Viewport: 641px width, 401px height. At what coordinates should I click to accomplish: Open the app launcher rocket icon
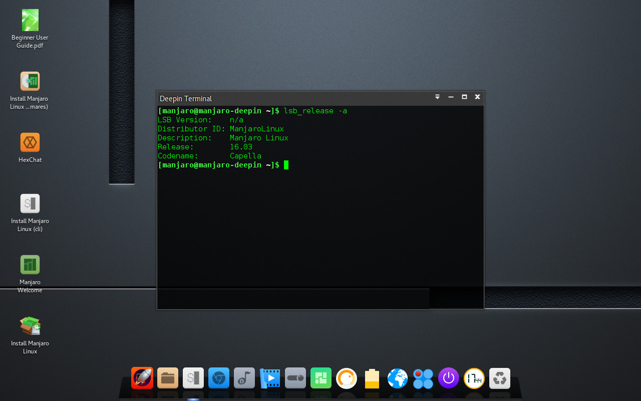142,378
